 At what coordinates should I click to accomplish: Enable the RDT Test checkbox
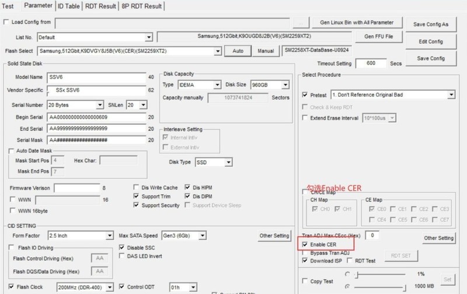[350, 261]
